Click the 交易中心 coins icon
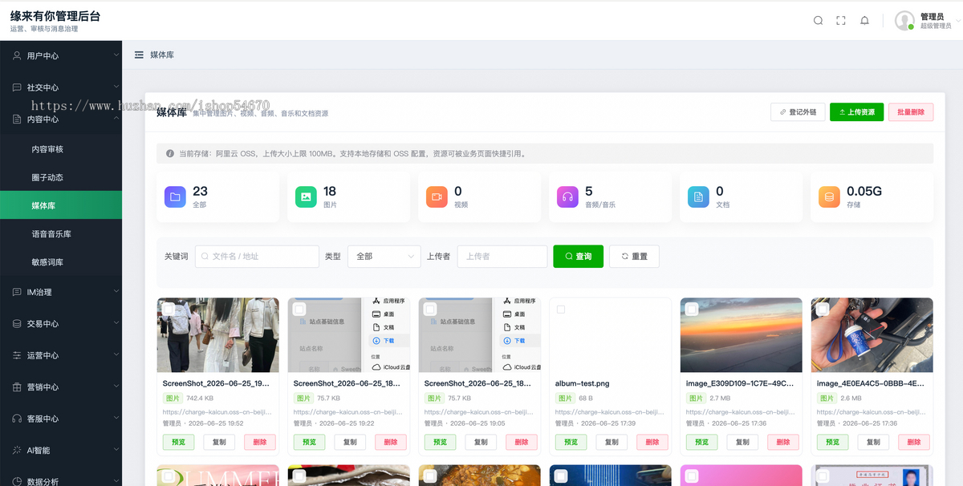 point(17,323)
